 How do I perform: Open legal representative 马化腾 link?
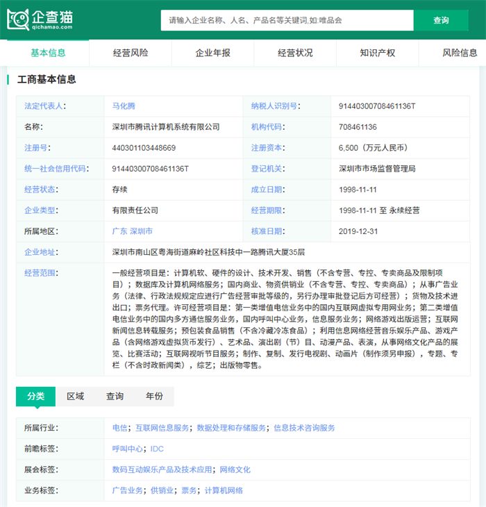click(124, 106)
